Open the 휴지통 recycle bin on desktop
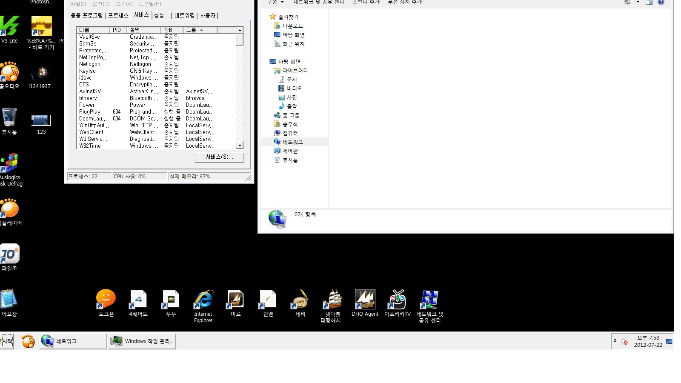Image resolution: width=681 pixels, height=383 pixels. click(9, 119)
